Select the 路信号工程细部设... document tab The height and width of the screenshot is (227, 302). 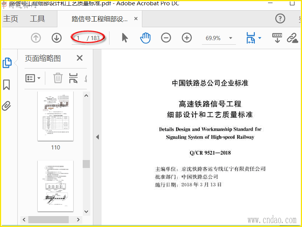tap(100, 19)
